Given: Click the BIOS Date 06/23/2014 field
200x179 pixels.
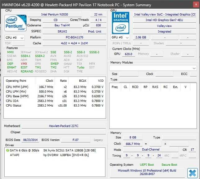Looking at the screenshot, I should 30,140.
